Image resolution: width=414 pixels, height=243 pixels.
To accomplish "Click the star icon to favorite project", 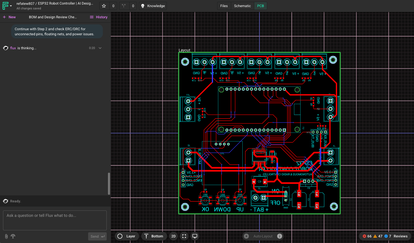I will [104, 6].
